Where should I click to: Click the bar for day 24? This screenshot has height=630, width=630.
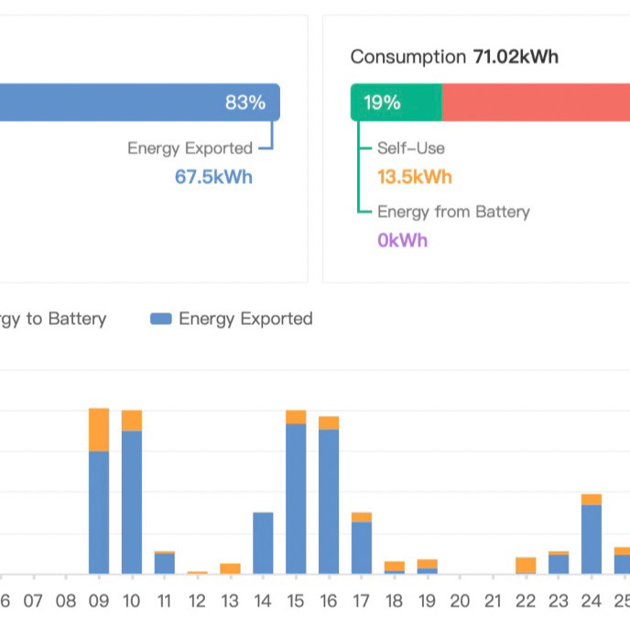pyautogui.click(x=592, y=534)
